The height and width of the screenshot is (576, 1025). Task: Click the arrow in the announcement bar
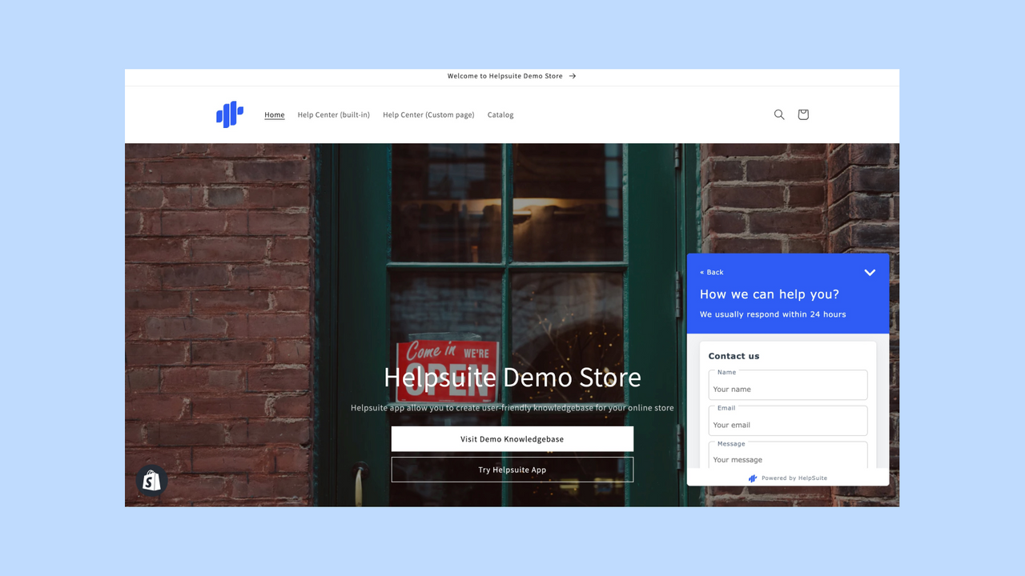pos(572,76)
